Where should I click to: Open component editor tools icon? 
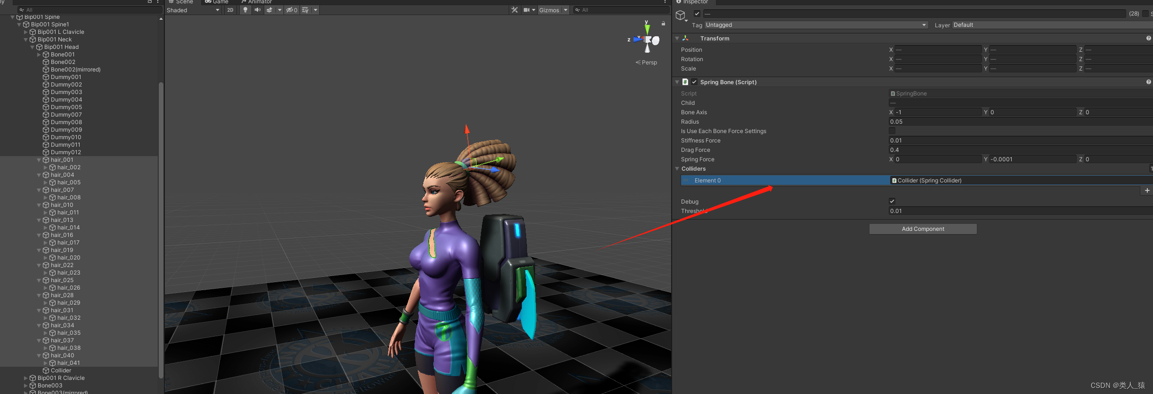[514, 10]
